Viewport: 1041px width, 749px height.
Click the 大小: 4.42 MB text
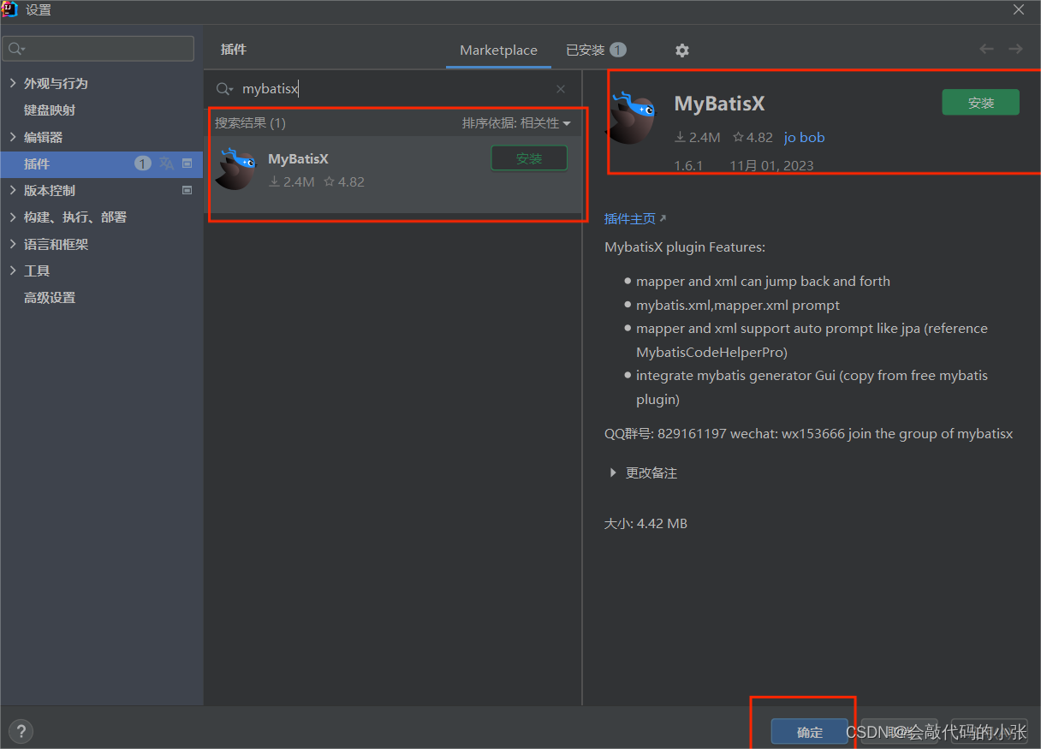645,523
